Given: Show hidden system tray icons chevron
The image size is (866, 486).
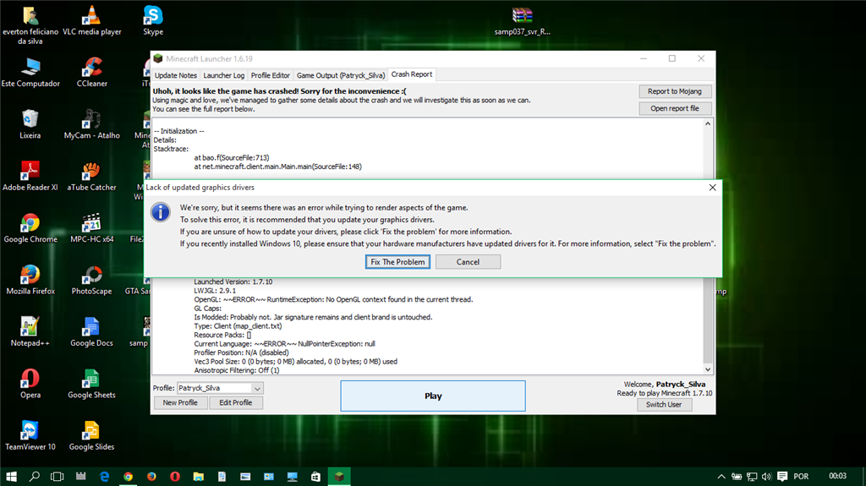Looking at the screenshot, I should tap(721, 476).
